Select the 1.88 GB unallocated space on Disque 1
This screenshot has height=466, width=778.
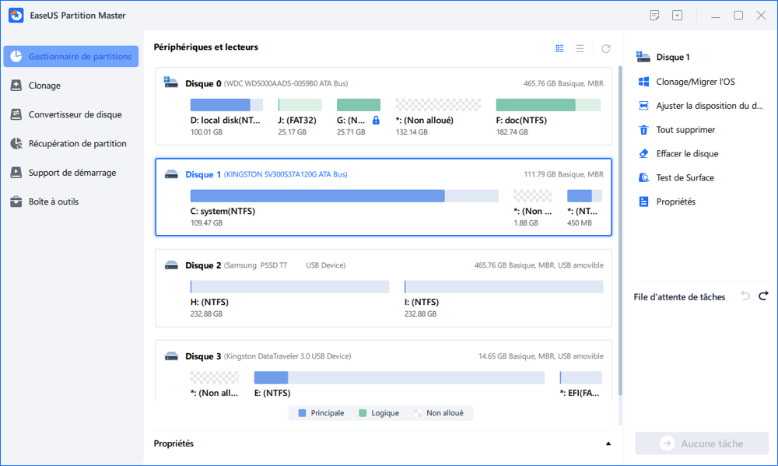[x=533, y=195]
